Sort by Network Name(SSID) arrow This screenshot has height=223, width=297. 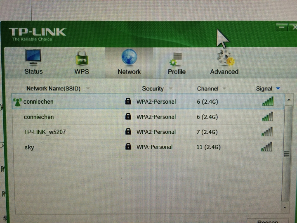pos(88,88)
